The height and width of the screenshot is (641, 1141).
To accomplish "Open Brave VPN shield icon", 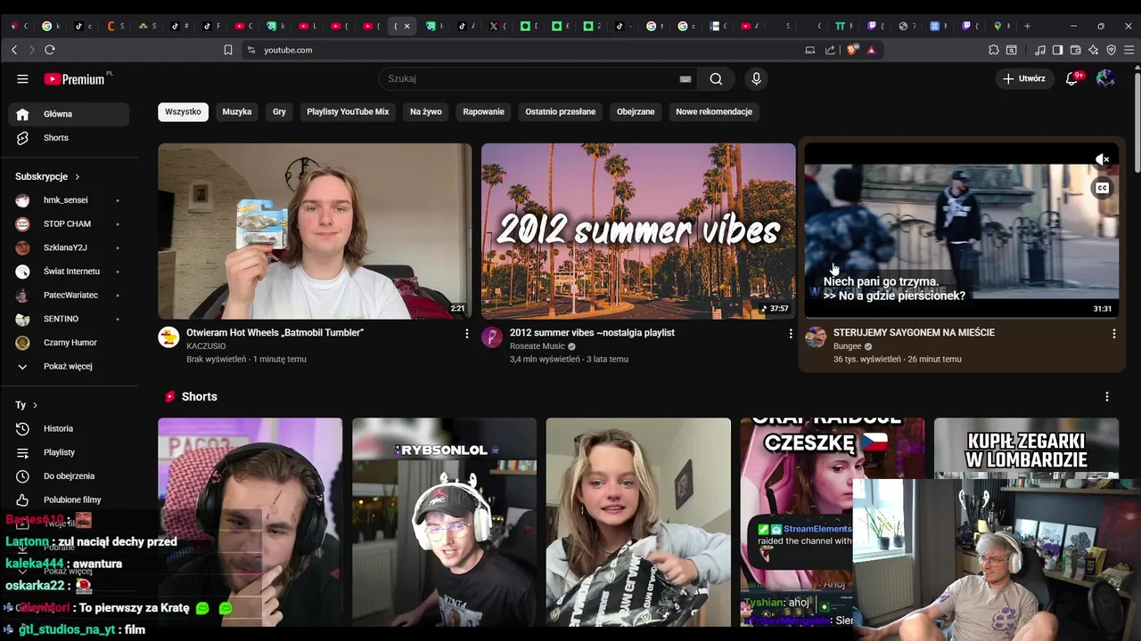I will (x=1111, y=50).
